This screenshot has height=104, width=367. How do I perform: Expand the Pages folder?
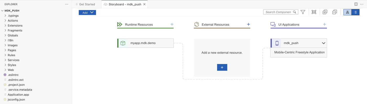5,50
